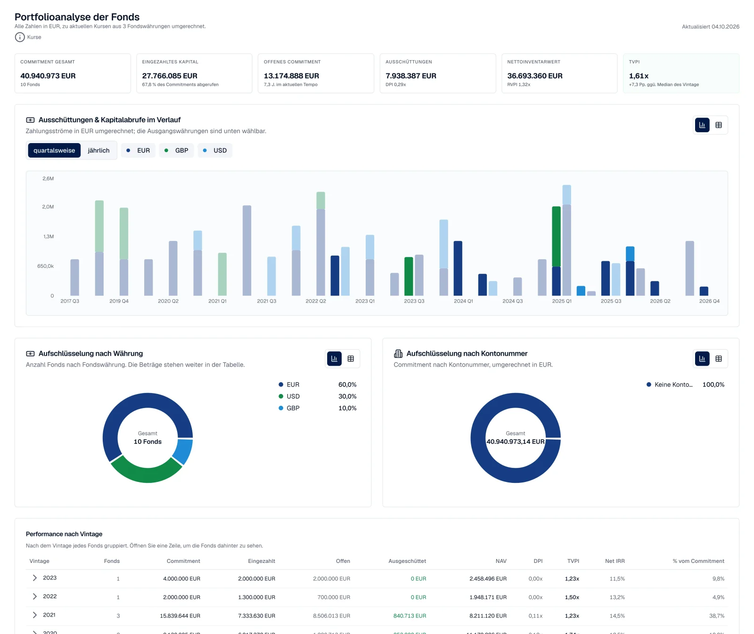754x634 pixels.
Task: Click the Offenes Commitment value 13.174.888 EUR
Action: [291, 76]
